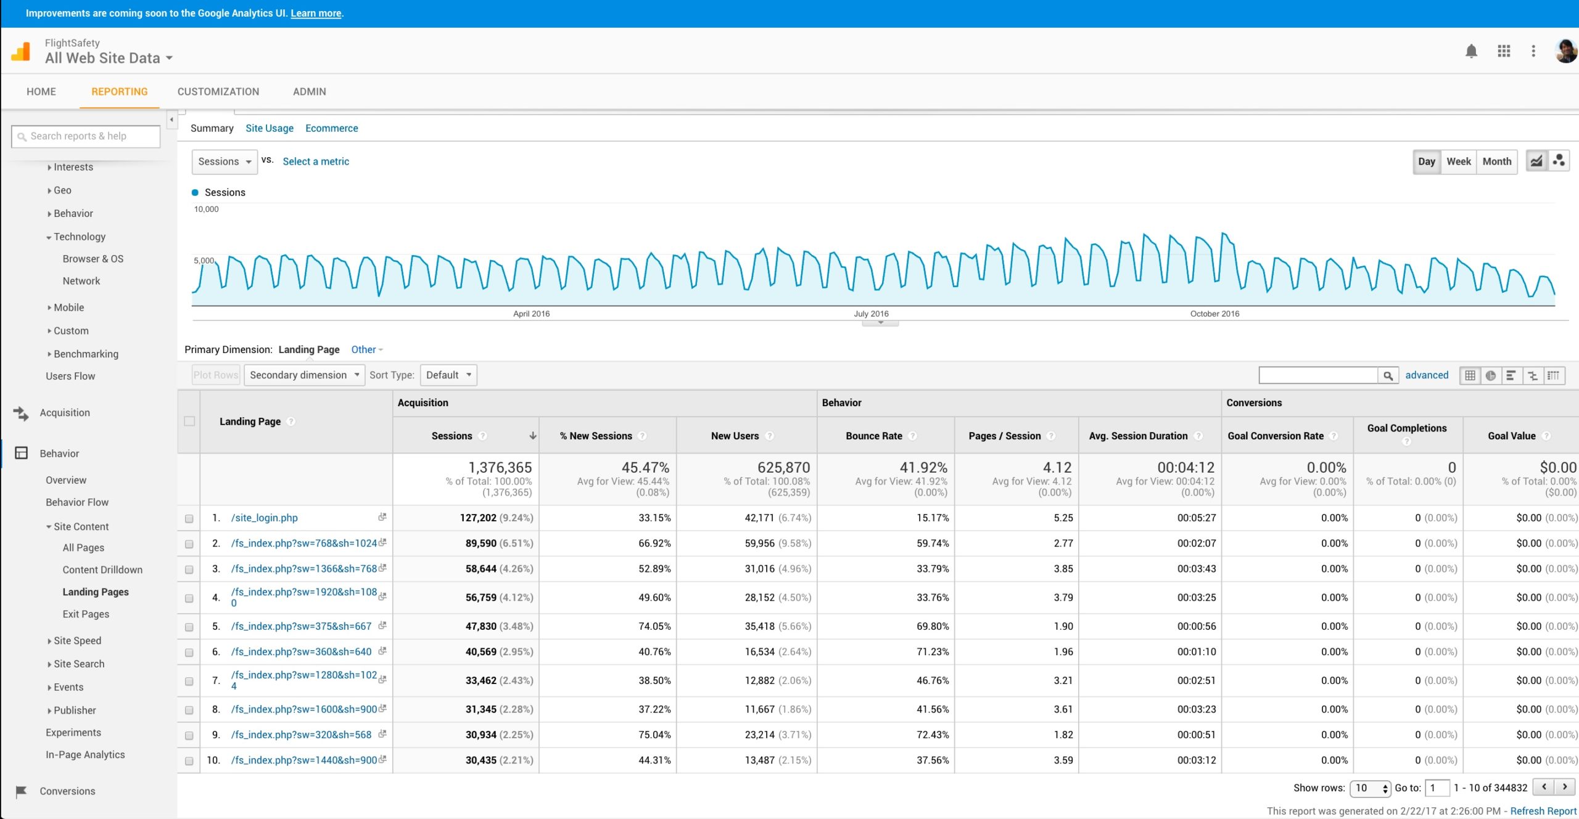Toggle the select-all checkbox in header
The height and width of the screenshot is (819, 1579).
(x=189, y=421)
